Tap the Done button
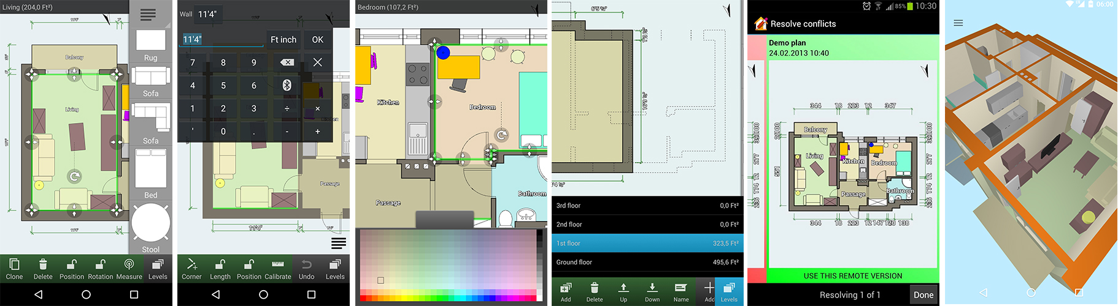The width and height of the screenshot is (1118, 306). 923,294
